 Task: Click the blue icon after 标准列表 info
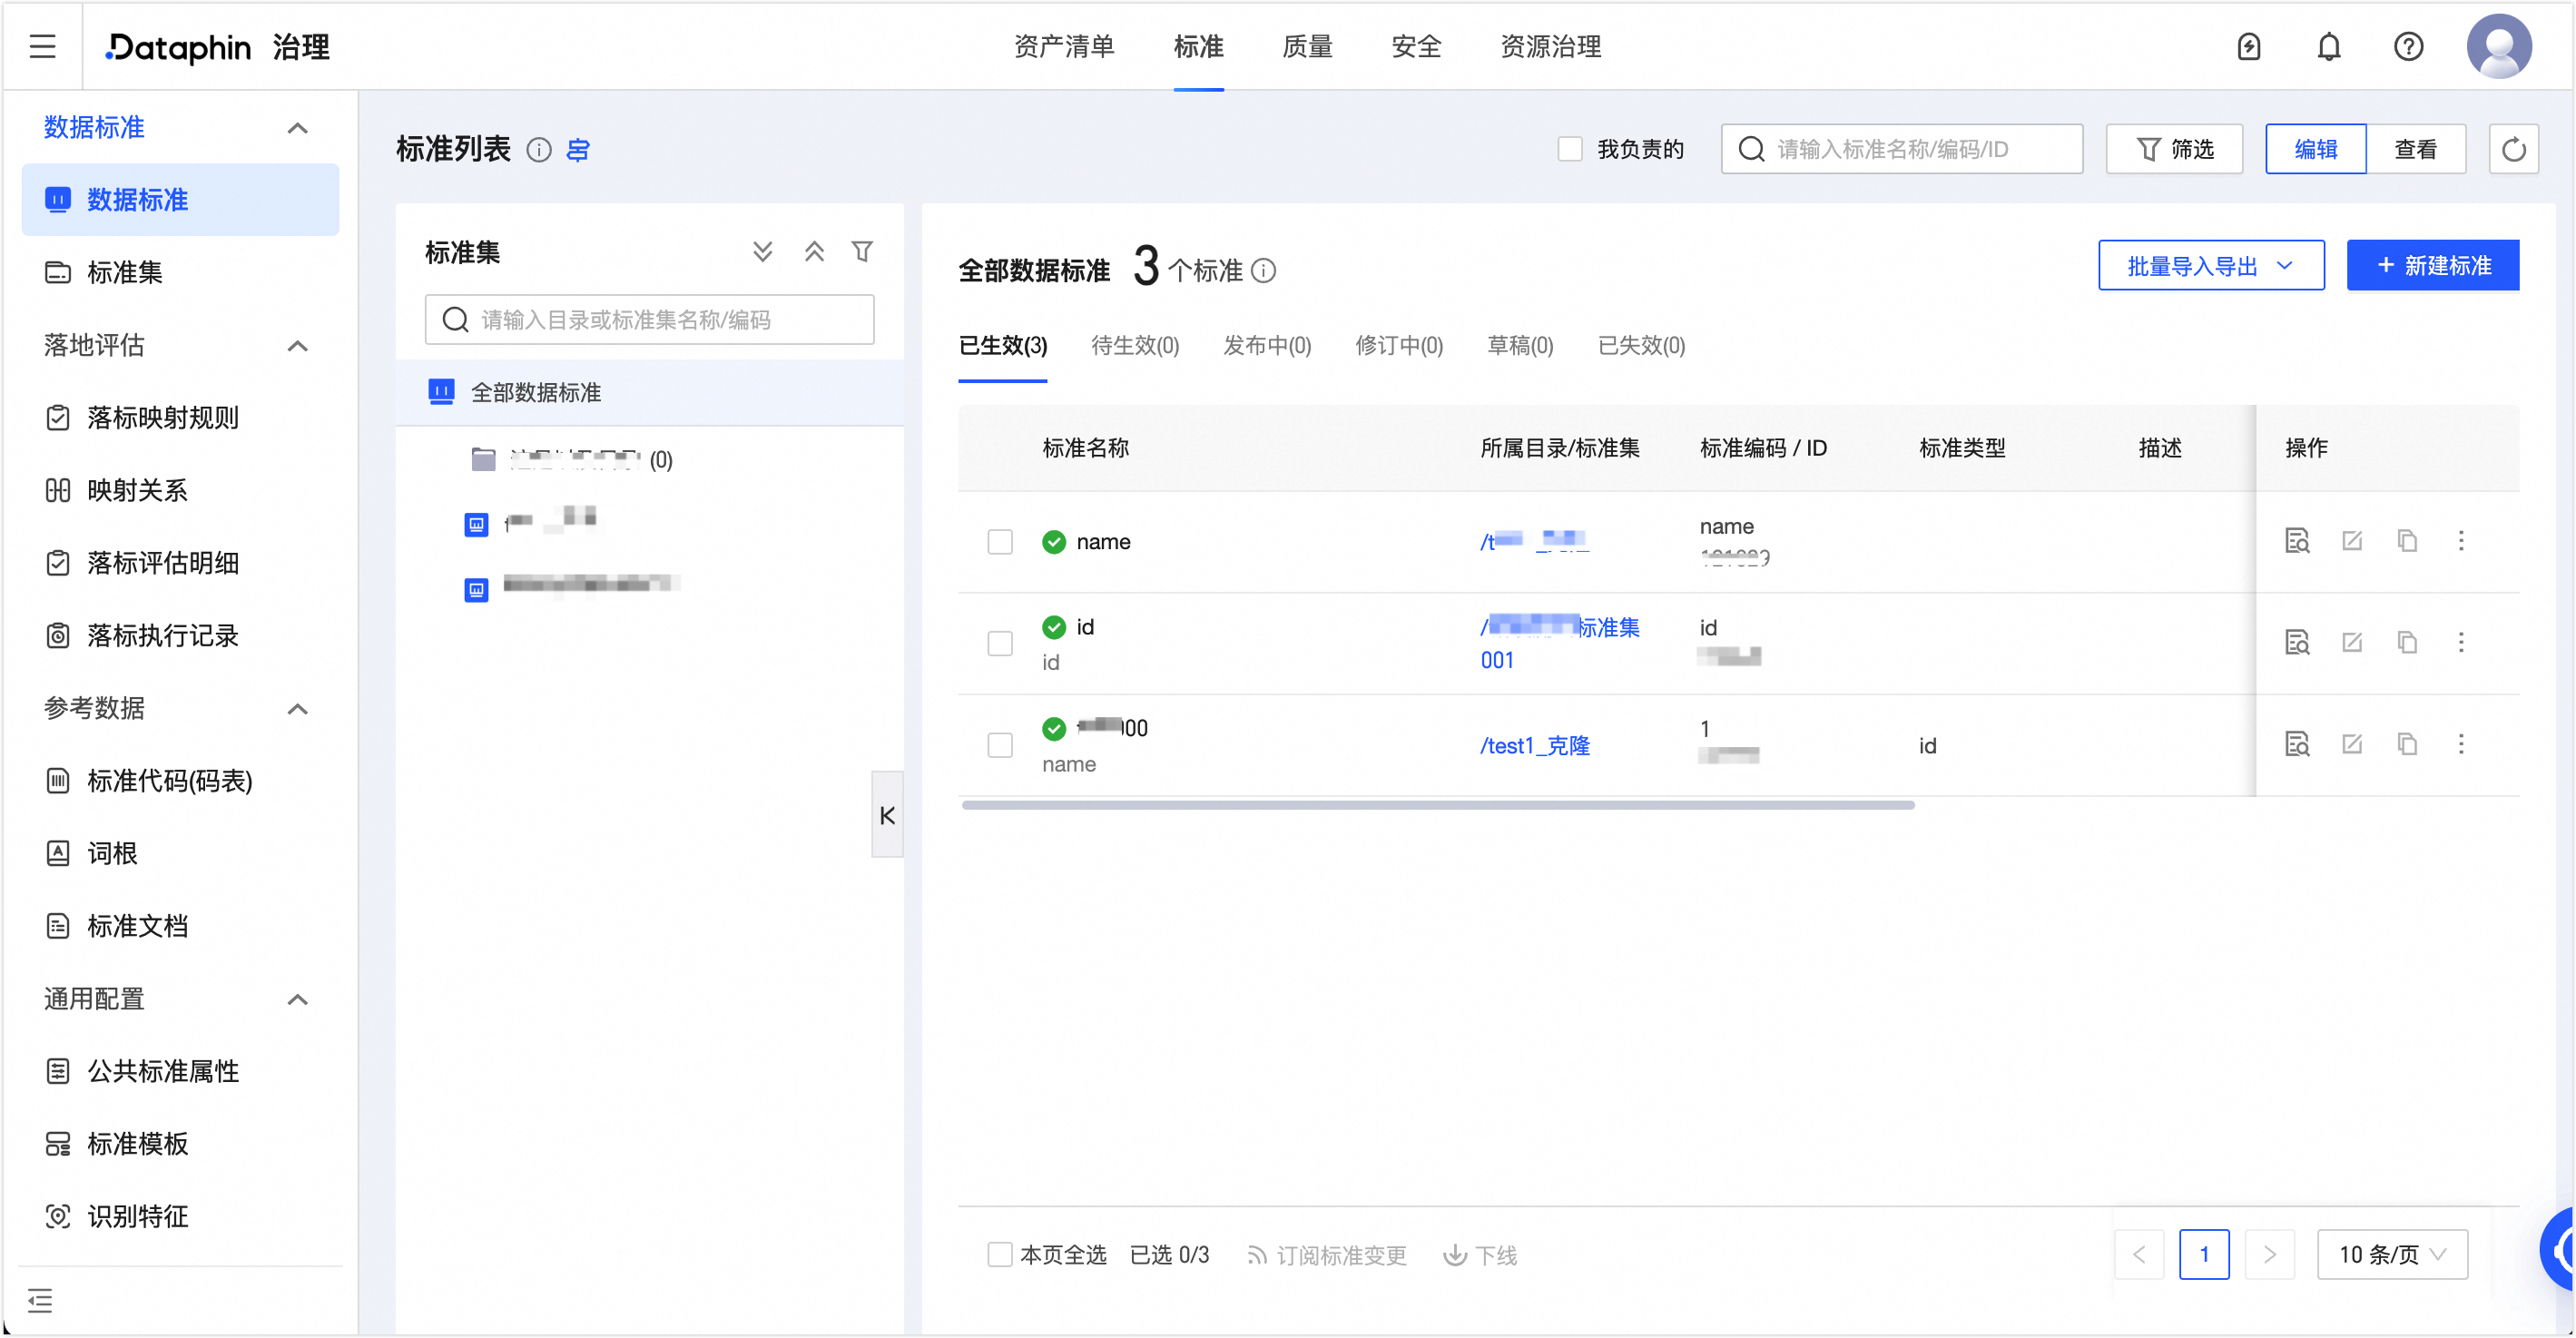578,150
